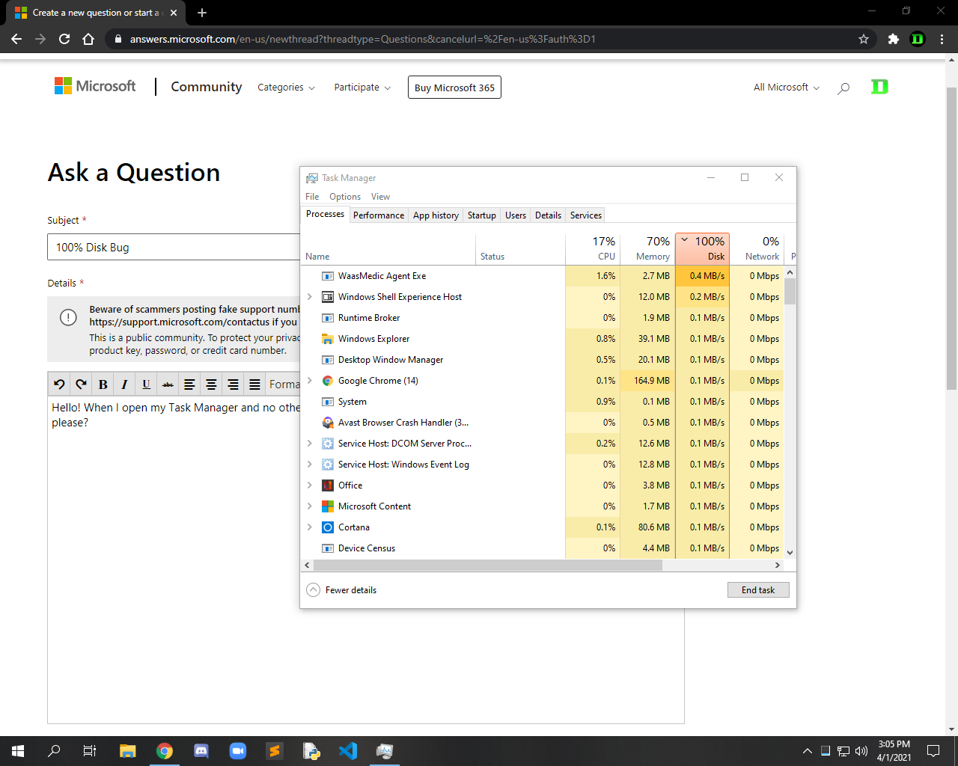Viewport: 958px width, 766px height.
Task: Expand the Office process group
Action: tap(310, 485)
